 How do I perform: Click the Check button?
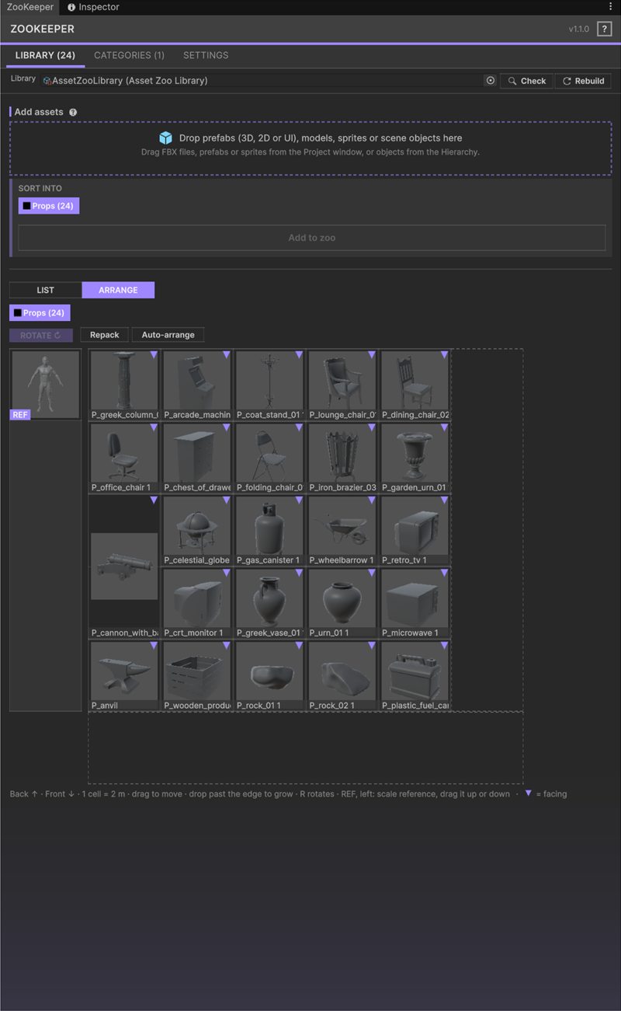[527, 81]
